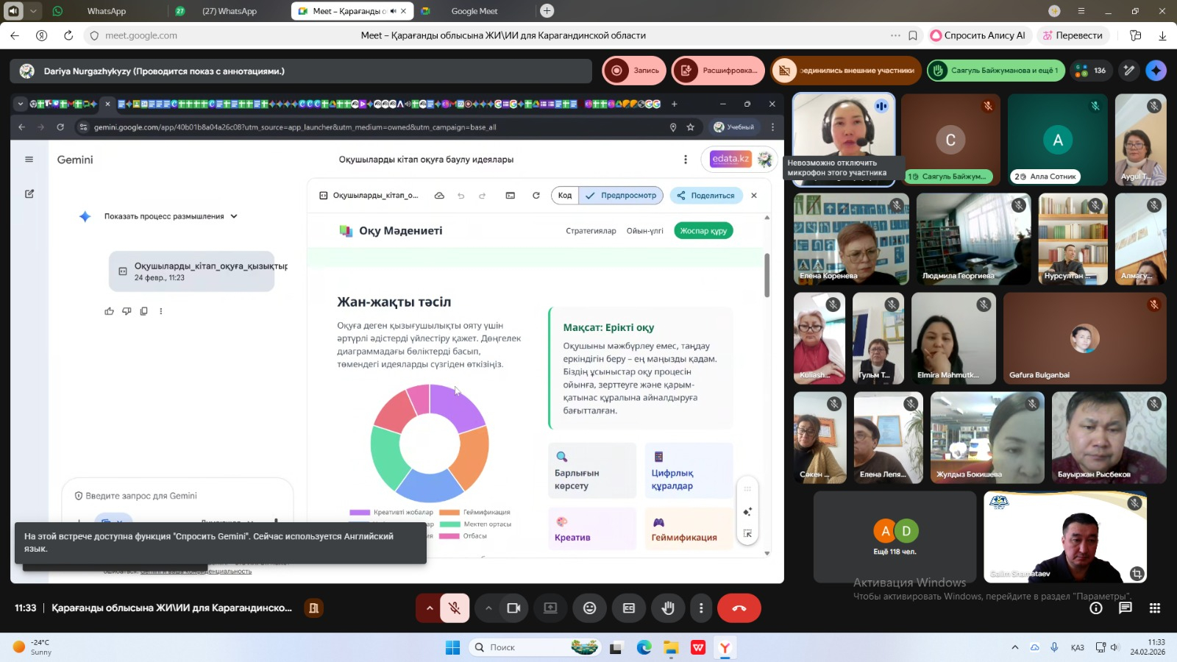Open more options three-dot menu in Meet
Image resolution: width=1177 pixels, height=662 pixels.
click(x=701, y=608)
